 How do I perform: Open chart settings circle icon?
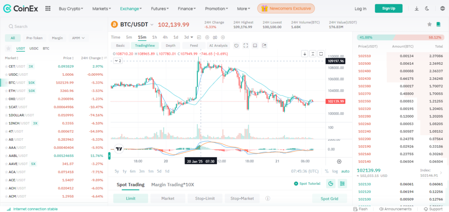[207, 37]
